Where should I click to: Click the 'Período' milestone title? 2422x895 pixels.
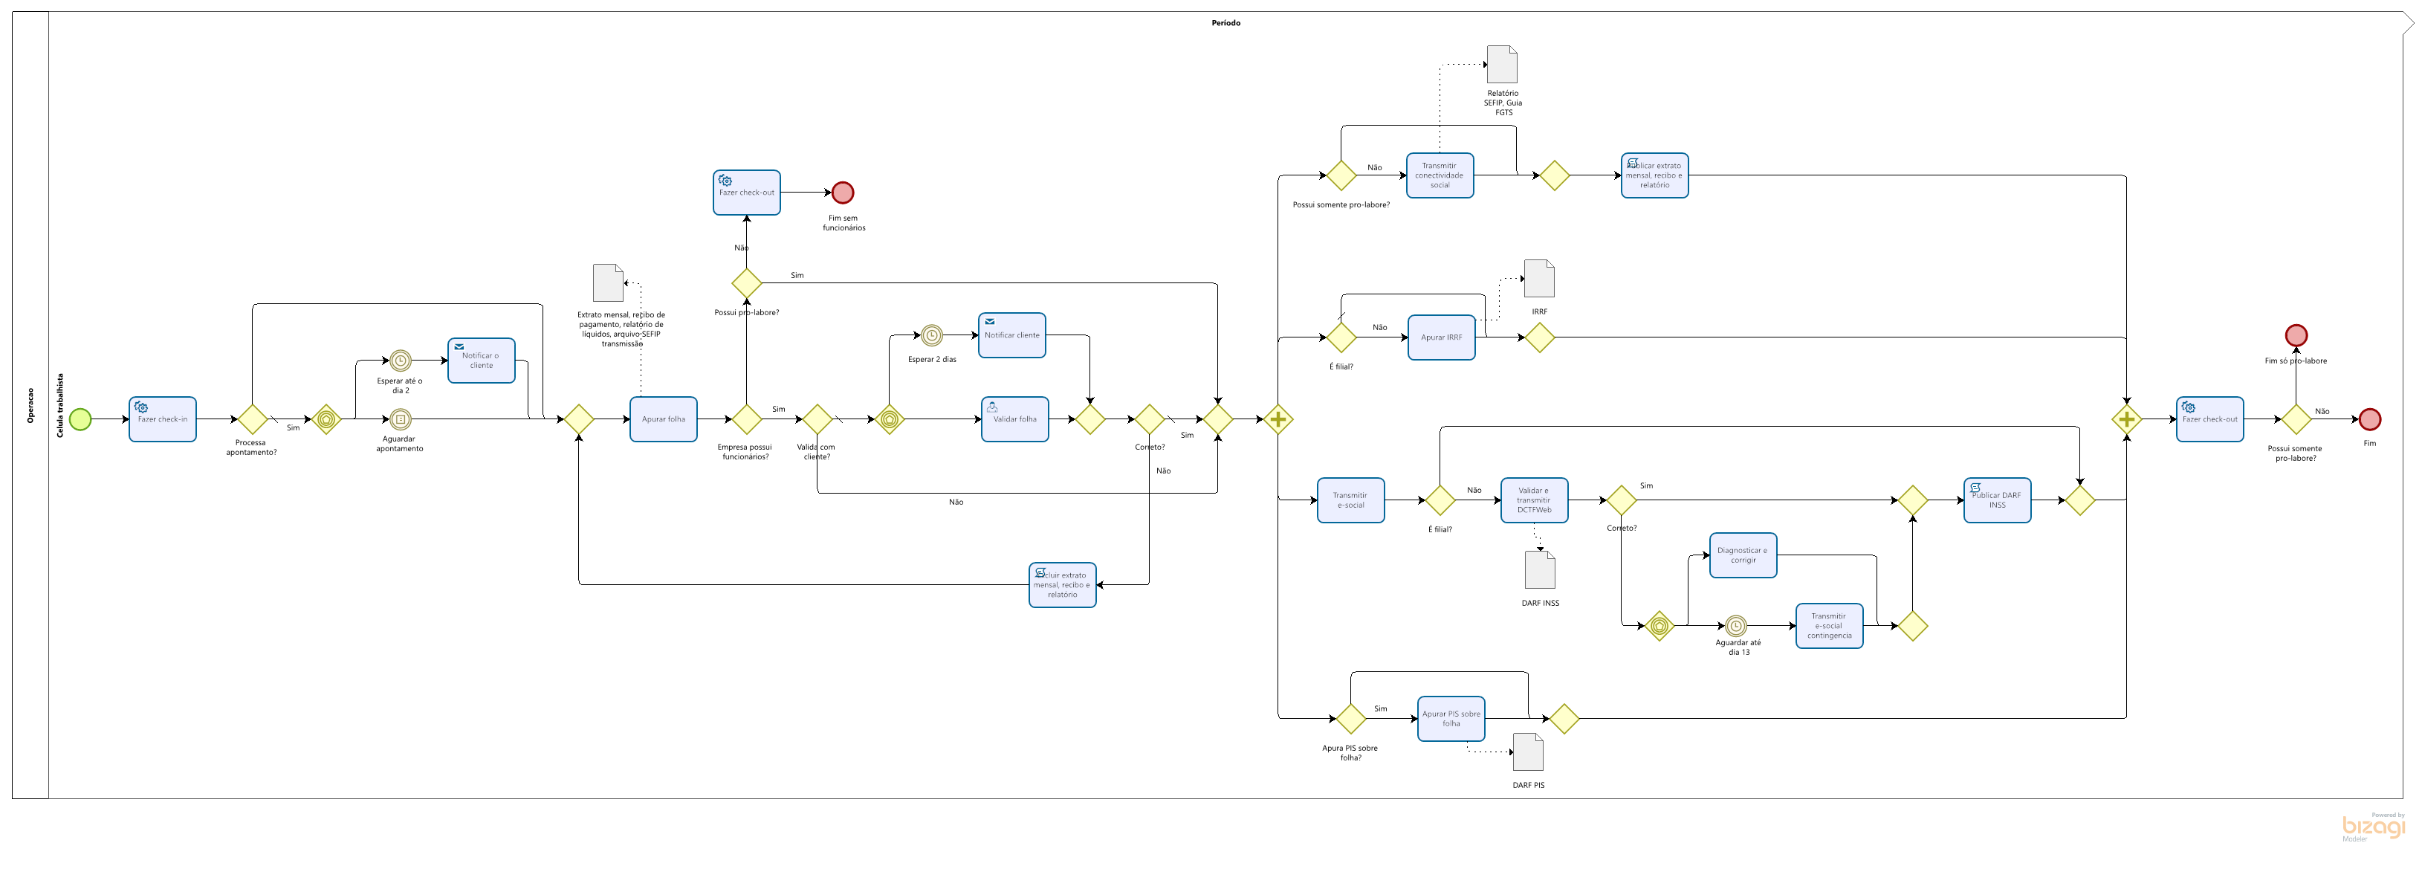[x=1226, y=22]
